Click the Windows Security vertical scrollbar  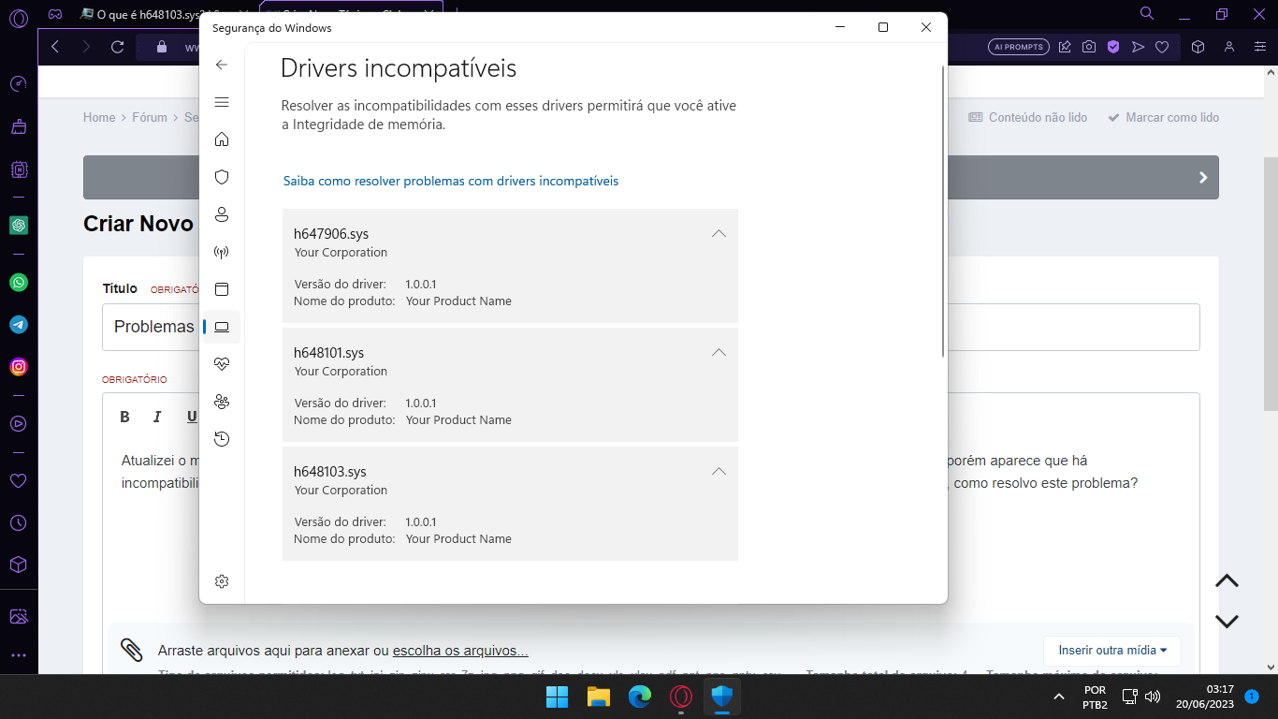coord(943,212)
